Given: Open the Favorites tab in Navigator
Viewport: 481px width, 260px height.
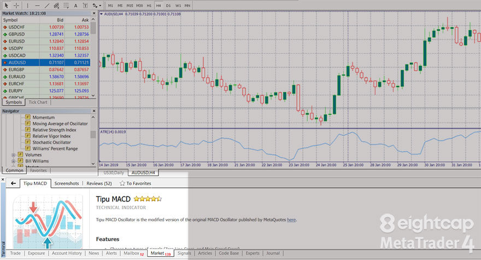Looking at the screenshot, I should (38, 170).
